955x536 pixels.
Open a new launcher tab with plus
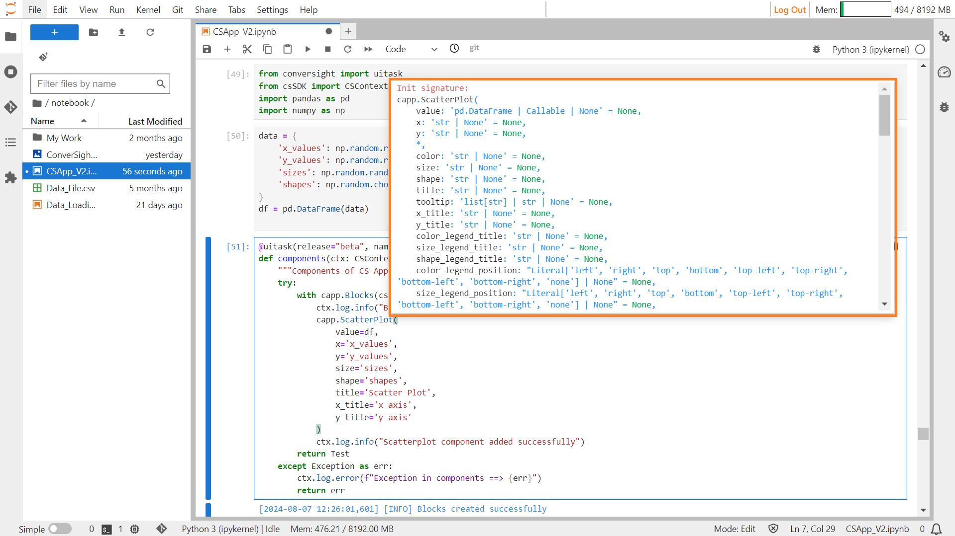348,31
